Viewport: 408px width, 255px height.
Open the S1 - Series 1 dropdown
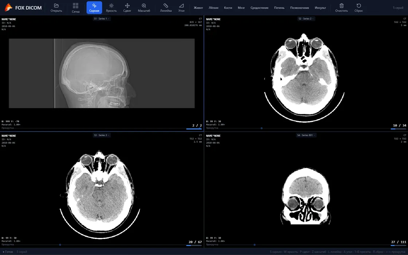click(102, 19)
